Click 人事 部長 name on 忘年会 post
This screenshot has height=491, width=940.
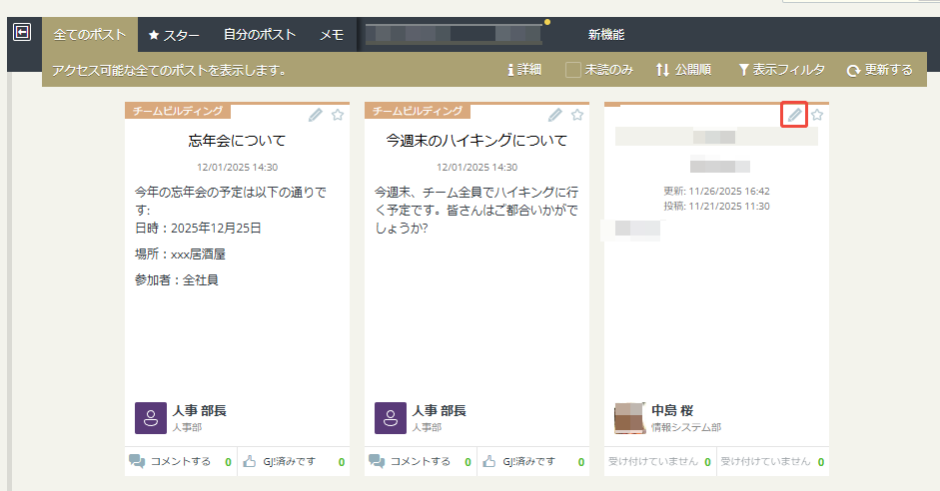point(200,411)
